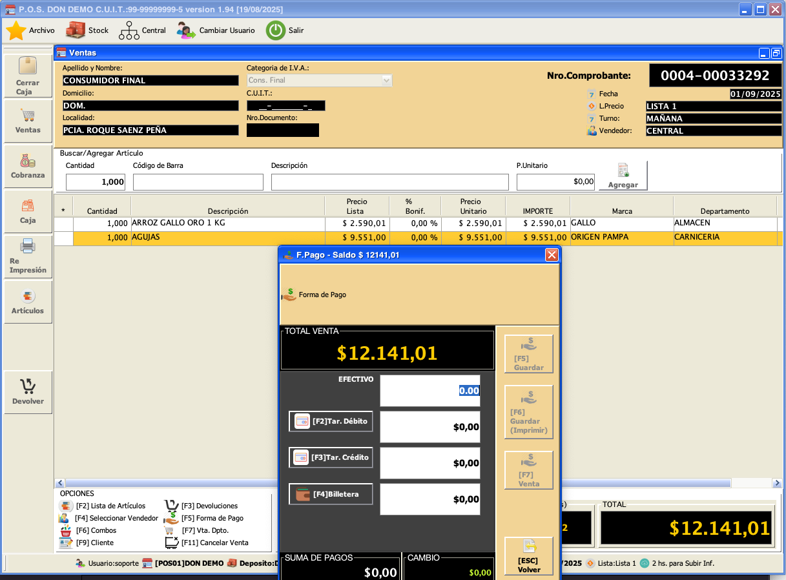Image resolution: width=786 pixels, height=580 pixels.
Task: Click the Código de Barra input field
Action: 198,182
